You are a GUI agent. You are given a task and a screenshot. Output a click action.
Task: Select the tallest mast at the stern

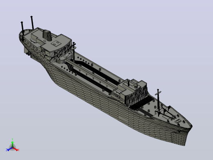(x=32, y=23)
